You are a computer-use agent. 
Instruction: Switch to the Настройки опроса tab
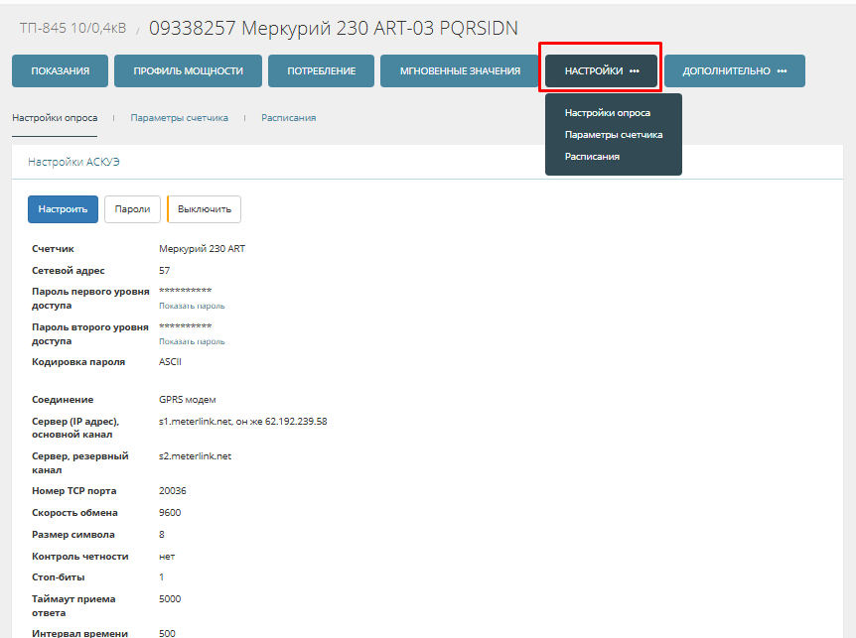point(55,118)
